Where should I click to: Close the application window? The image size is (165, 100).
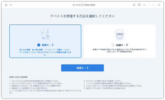(159, 5)
